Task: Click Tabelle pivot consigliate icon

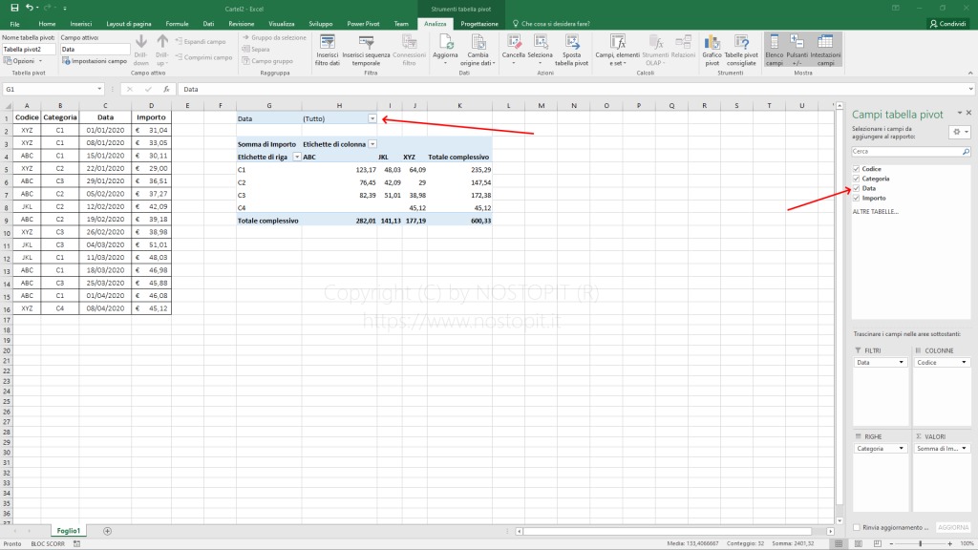Action: pos(741,42)
